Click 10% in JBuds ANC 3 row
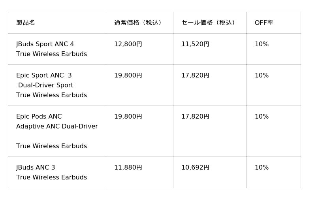This screenshot has height=200, width=316. (261, 167)
